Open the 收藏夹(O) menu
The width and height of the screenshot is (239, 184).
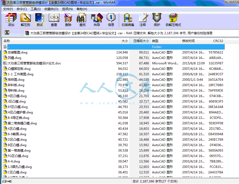(x=51, y=9)
